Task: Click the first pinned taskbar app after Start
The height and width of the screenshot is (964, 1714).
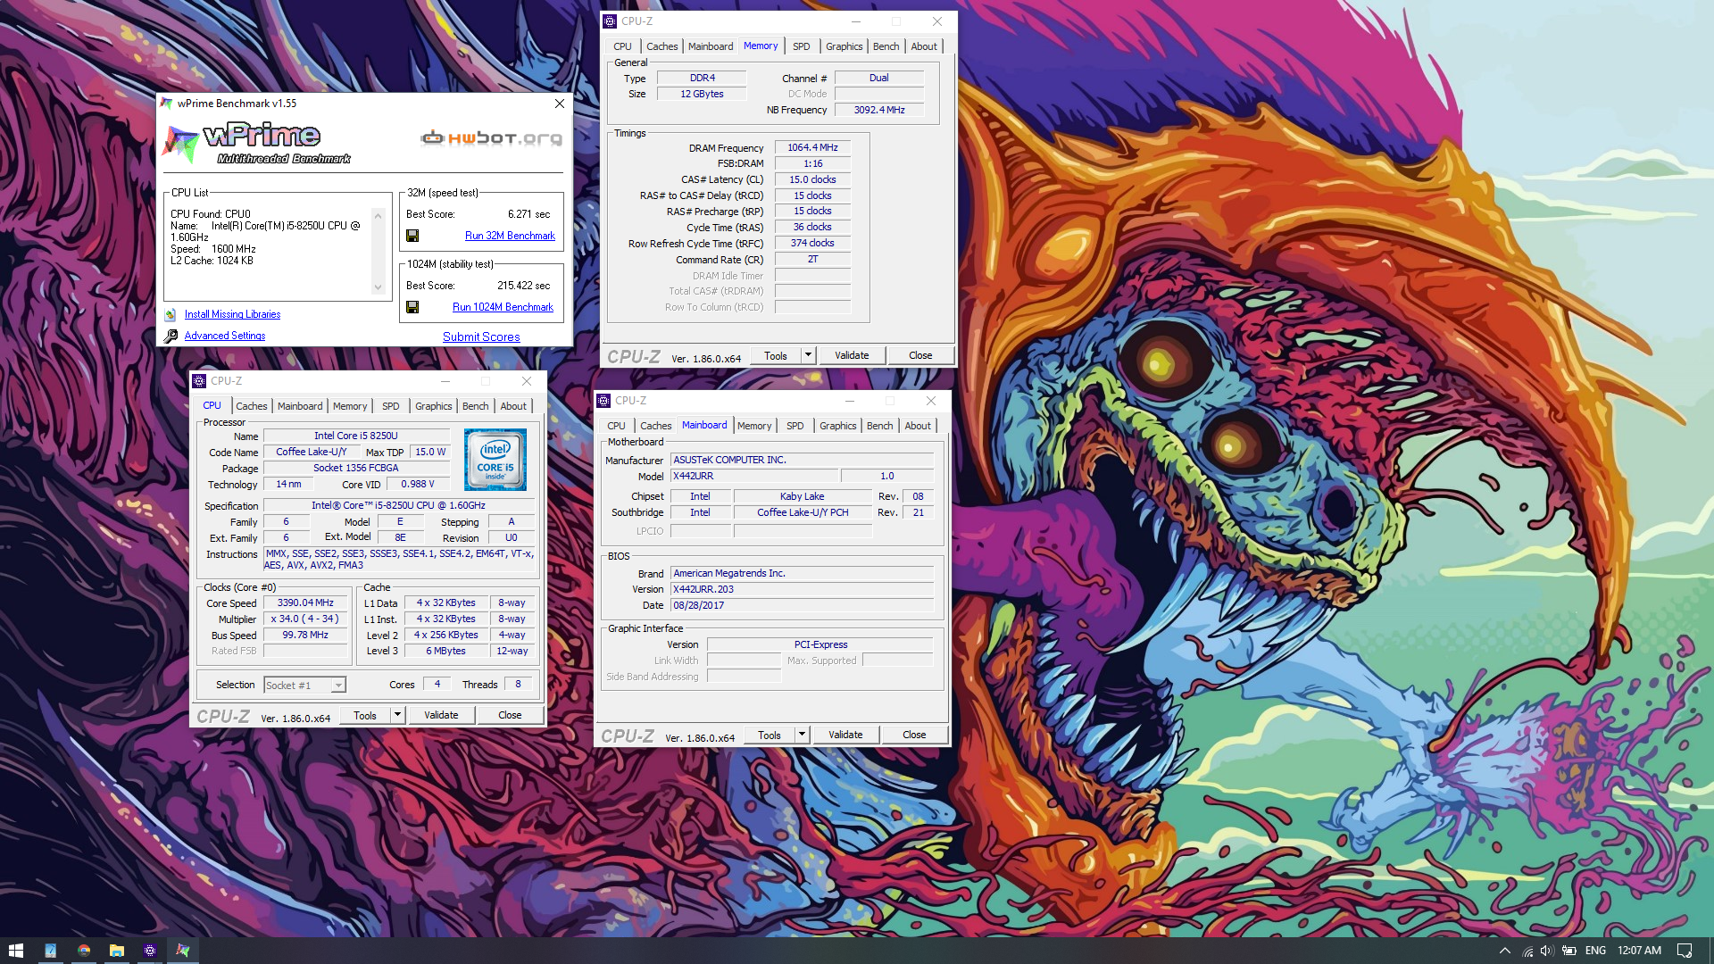Action: [x=51, y=951]
